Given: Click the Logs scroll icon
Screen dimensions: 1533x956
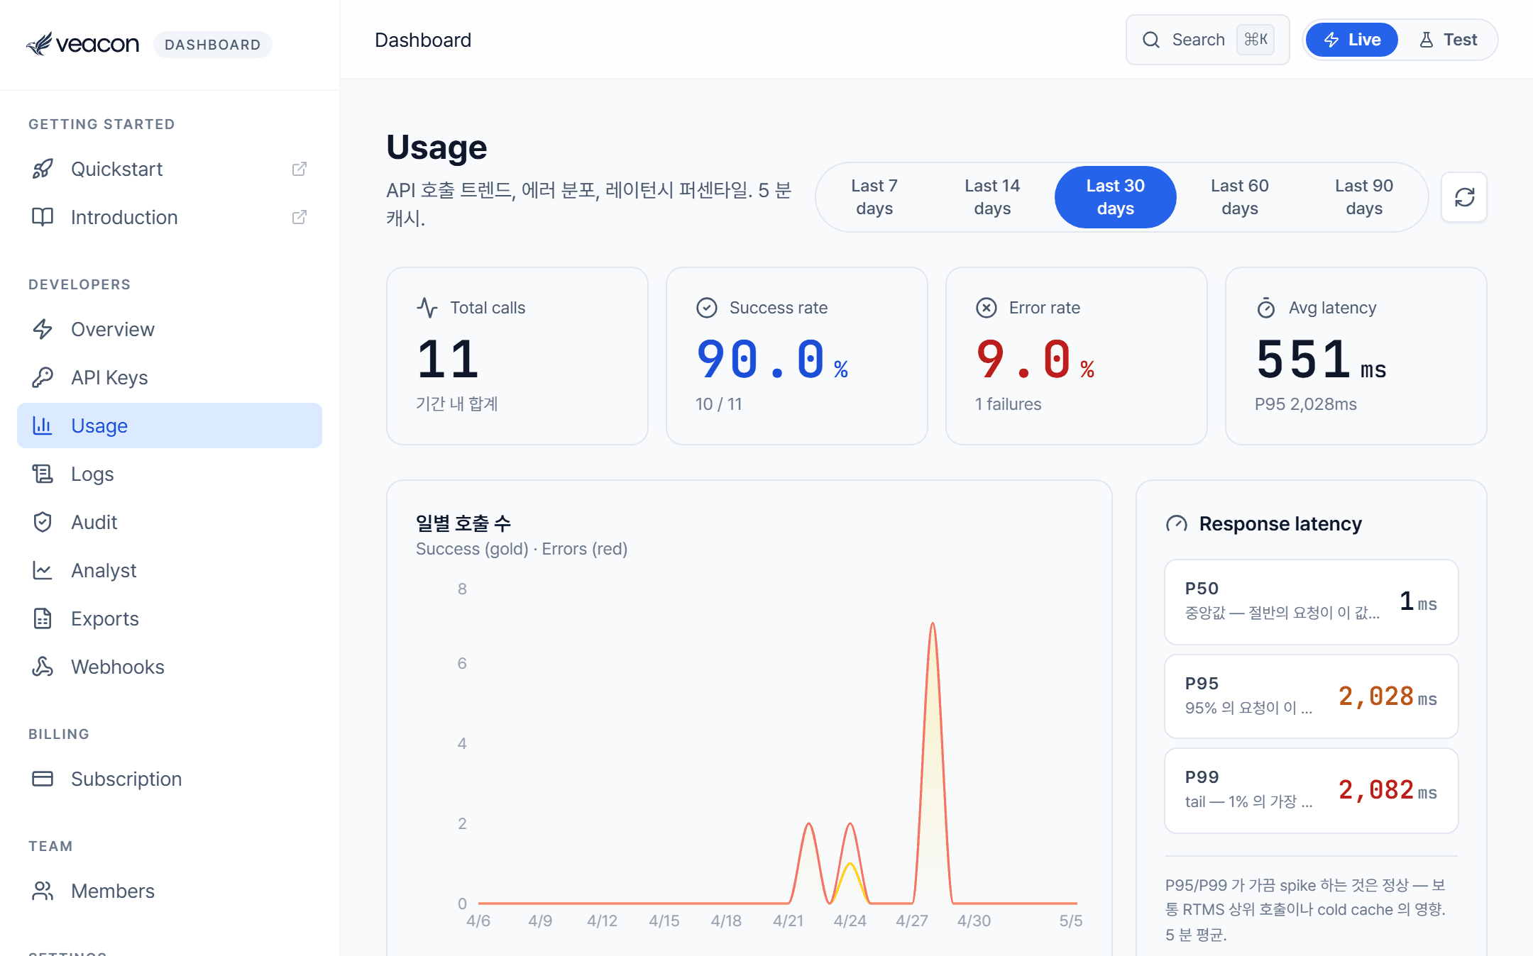Looking at the screenshot, I should coord(43,474).
